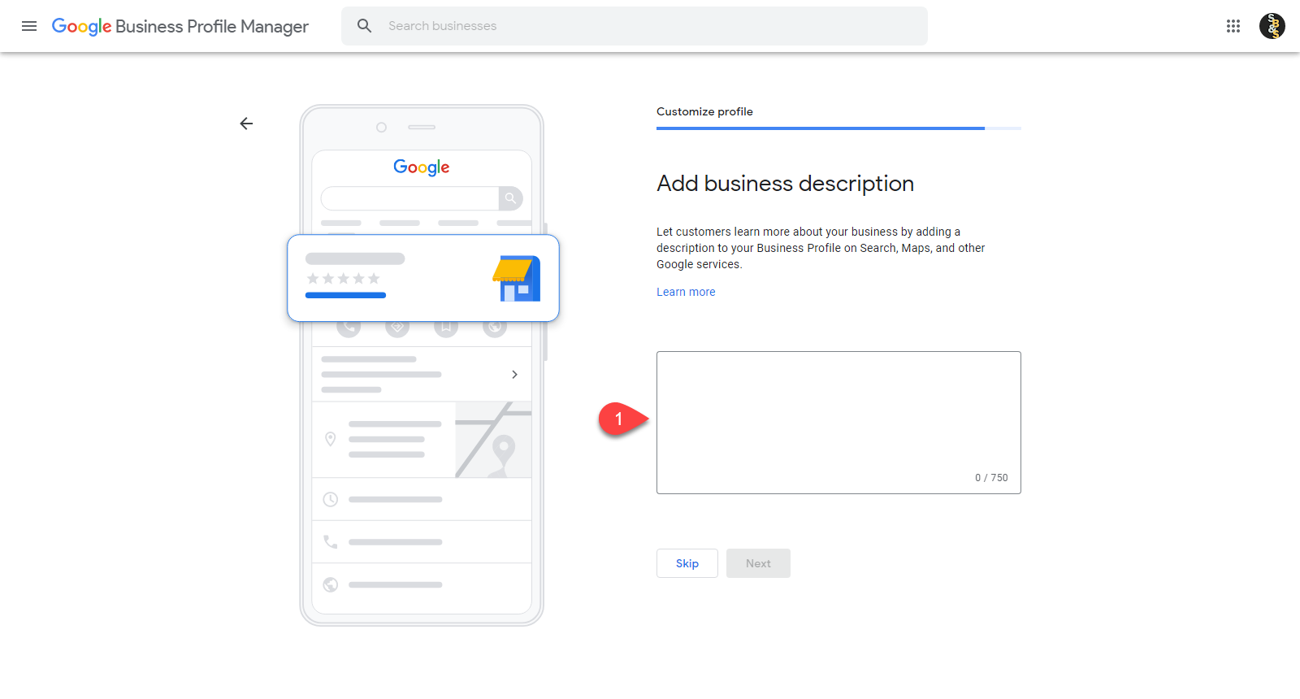The height and width of the screenshot is (699, 1300).
Task: Click the globe website icon in mockup
Action: [331, 584]
